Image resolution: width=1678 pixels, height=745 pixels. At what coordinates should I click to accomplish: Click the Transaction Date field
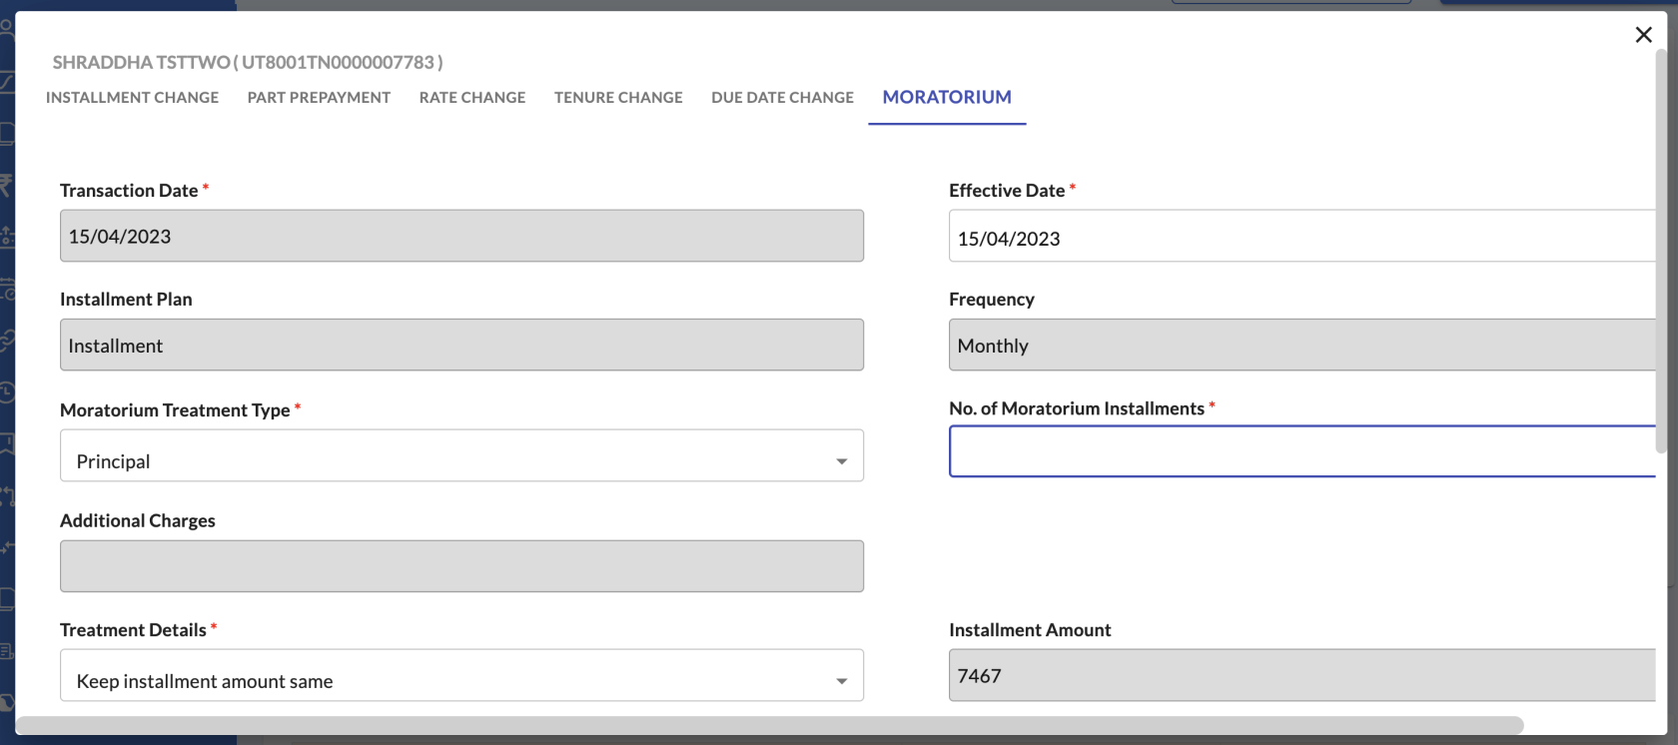coord(461,236)
